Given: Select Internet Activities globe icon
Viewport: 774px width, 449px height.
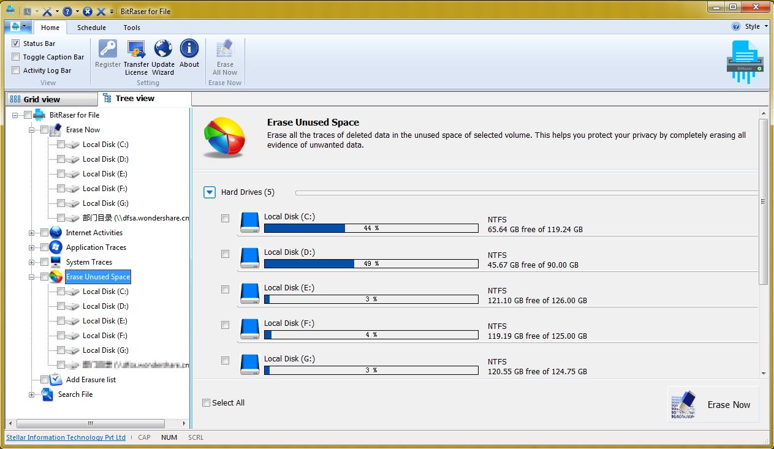Looking at the screenshot, I should (56, 233).
